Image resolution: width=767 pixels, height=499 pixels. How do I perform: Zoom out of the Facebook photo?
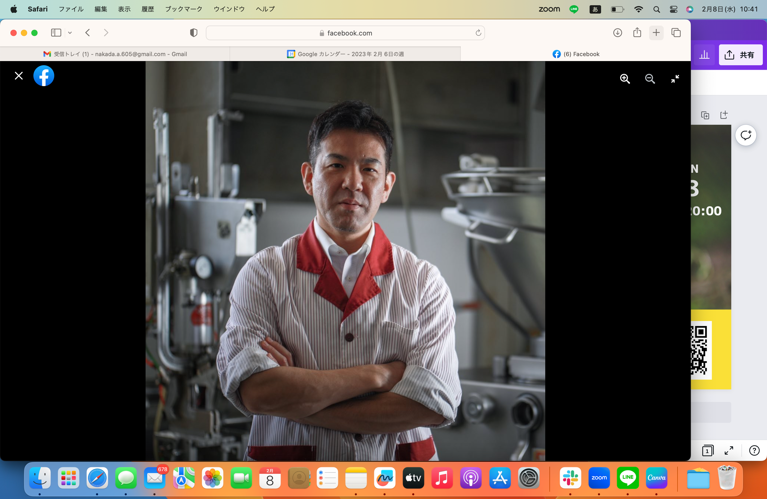[650, 79]
